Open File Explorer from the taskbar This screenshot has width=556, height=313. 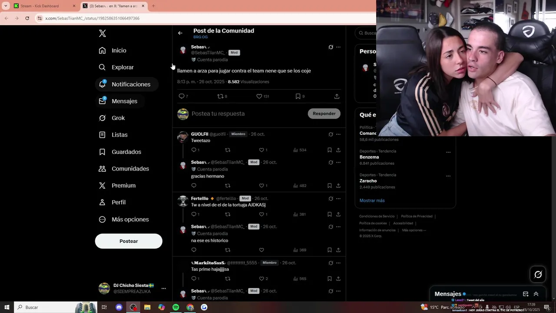147,307
